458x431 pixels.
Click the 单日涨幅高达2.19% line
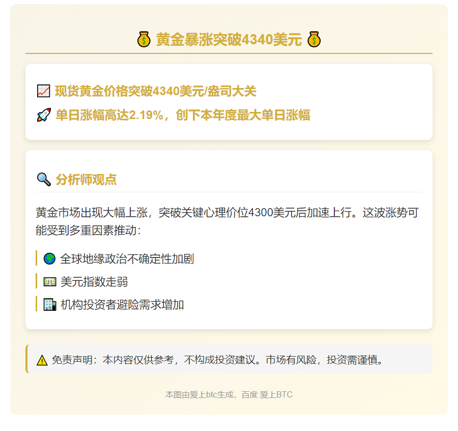click(183, 115)
